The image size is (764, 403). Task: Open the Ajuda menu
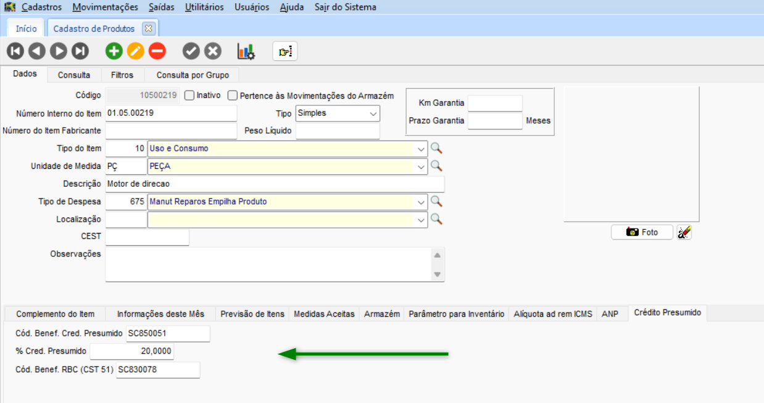point(291,7)
